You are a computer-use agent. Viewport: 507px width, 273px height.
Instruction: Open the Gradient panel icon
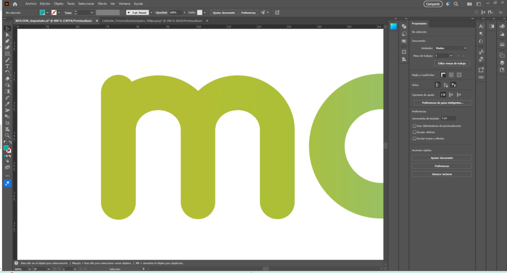click(x=492, y=26)
